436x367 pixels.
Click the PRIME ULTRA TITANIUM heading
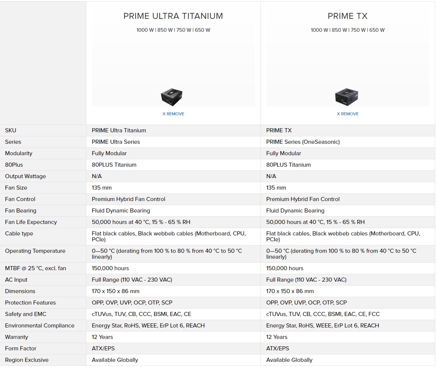click(173, 16)
